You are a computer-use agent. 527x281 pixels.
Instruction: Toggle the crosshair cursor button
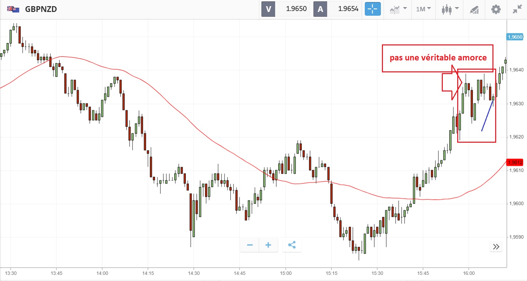pos(373,9)
